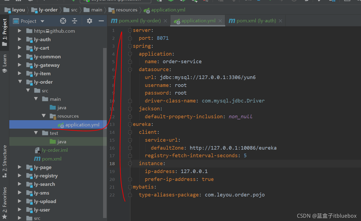
Task: Click the resources folder icon in tree
Action: pos(53,116)
